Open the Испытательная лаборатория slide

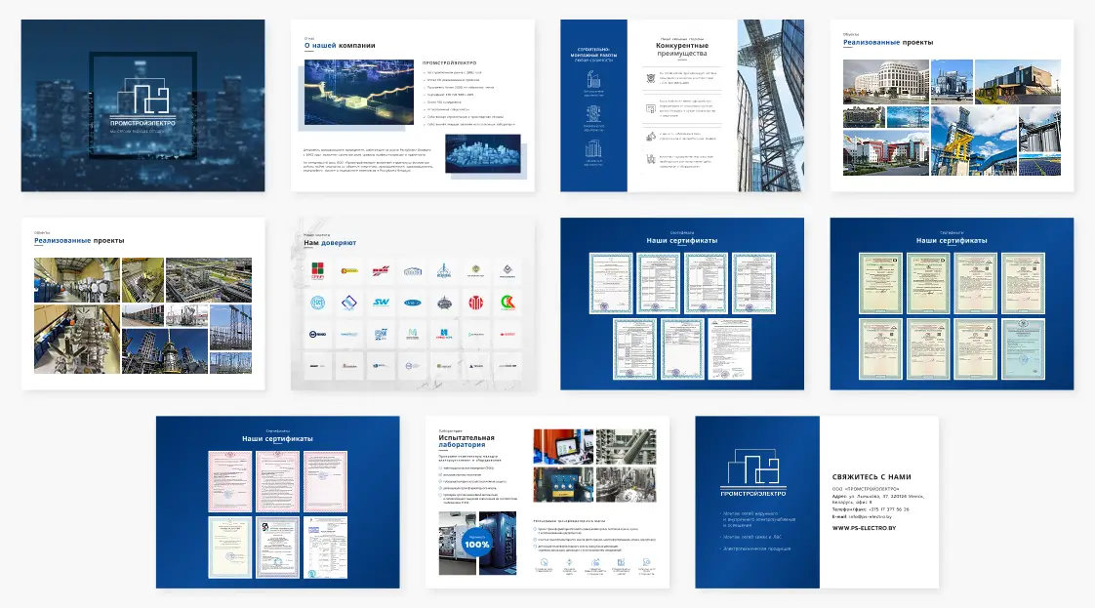(547, 502)
